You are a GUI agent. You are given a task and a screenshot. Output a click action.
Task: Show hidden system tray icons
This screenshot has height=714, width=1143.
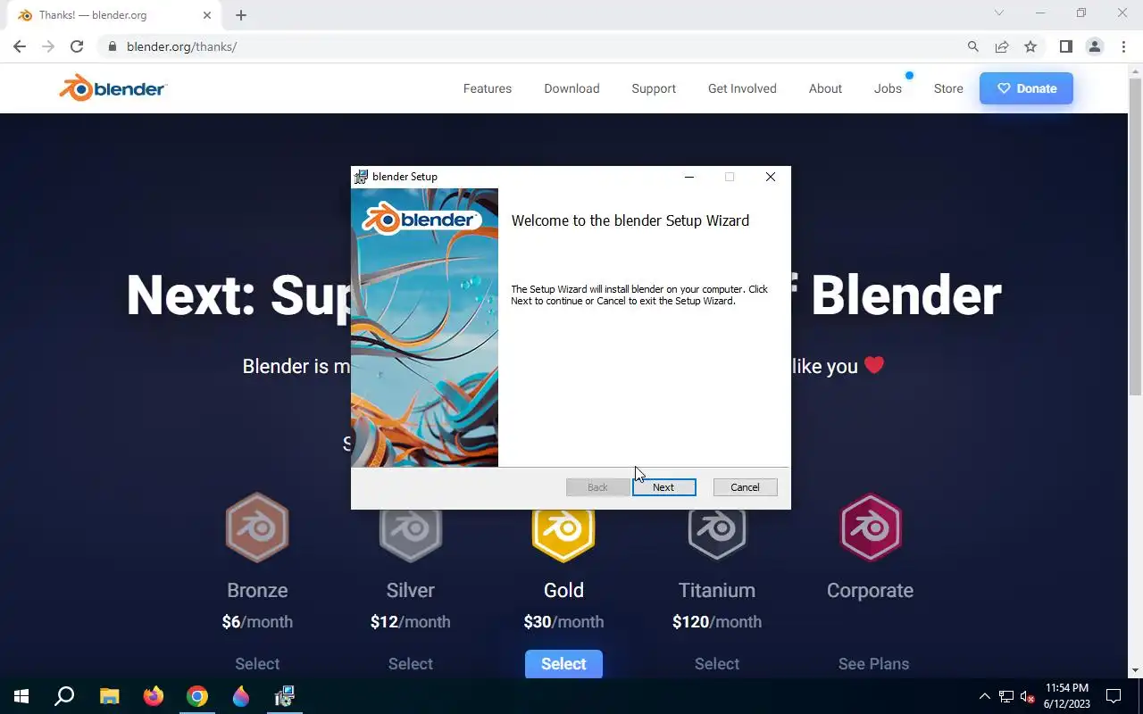point(984,697)
